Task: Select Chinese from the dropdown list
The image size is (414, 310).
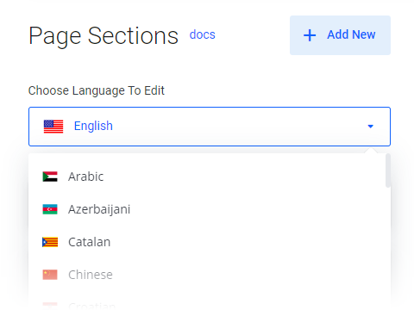Action: pyautogui.click(x=210, y=275)
